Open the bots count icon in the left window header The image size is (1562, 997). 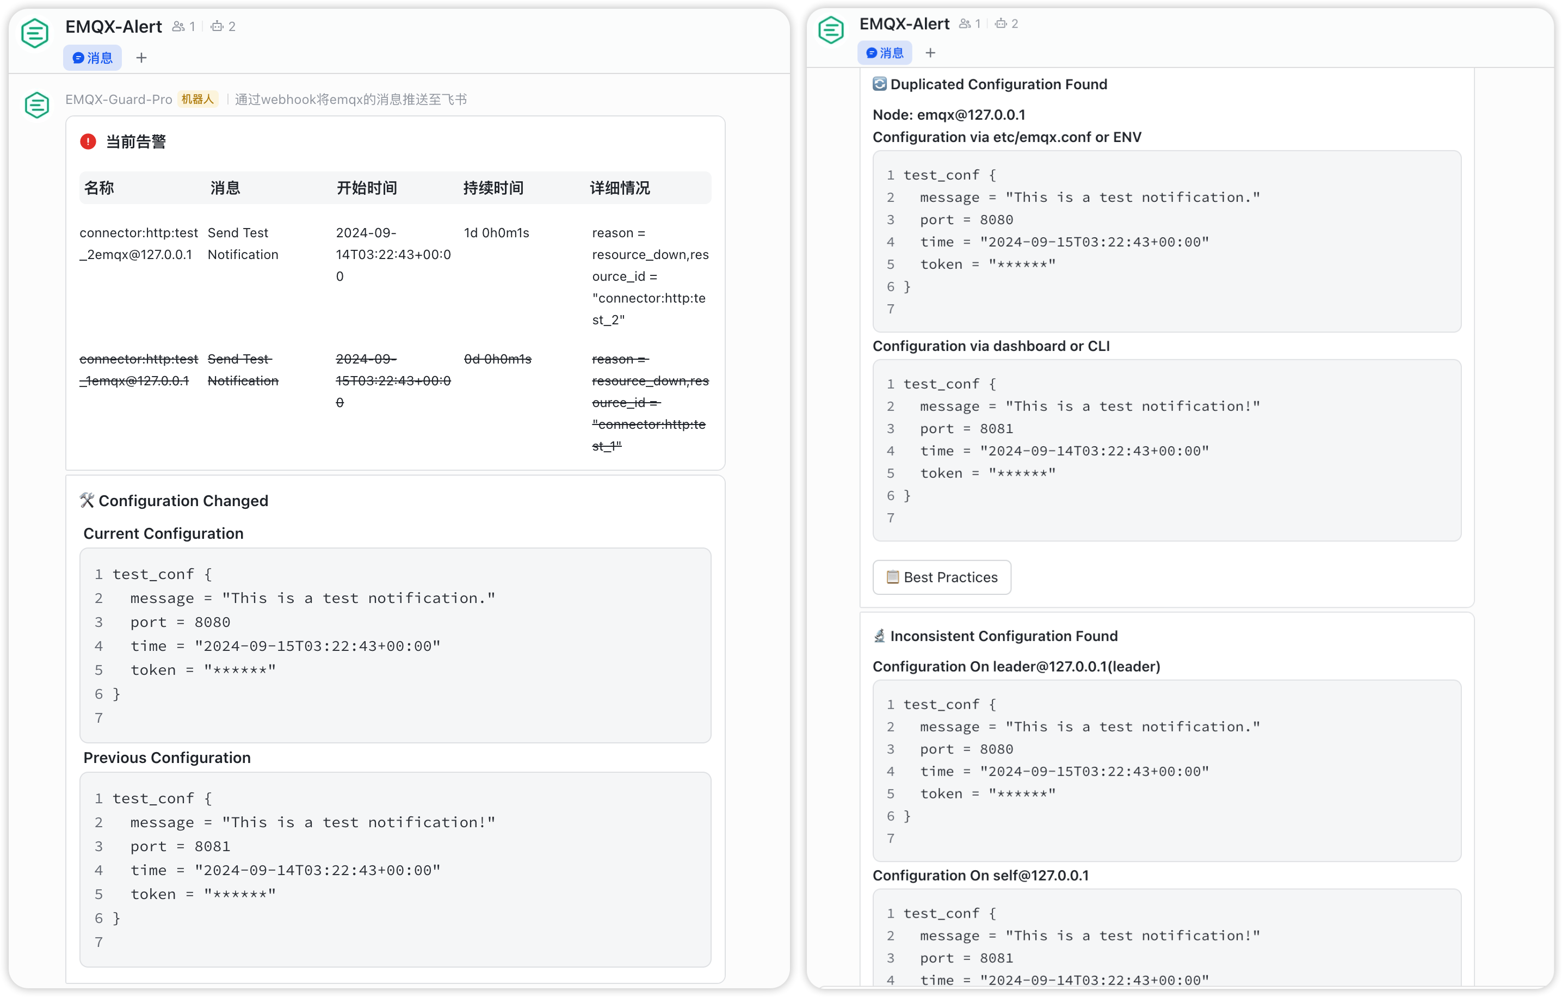tap(217, 27)
